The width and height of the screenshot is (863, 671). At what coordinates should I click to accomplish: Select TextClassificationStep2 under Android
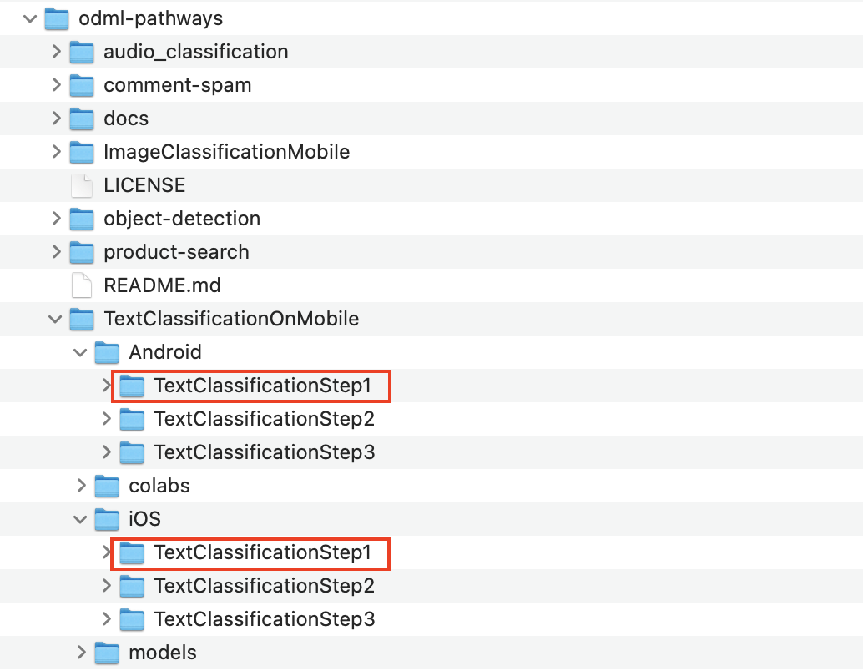[x=264, y=419]
